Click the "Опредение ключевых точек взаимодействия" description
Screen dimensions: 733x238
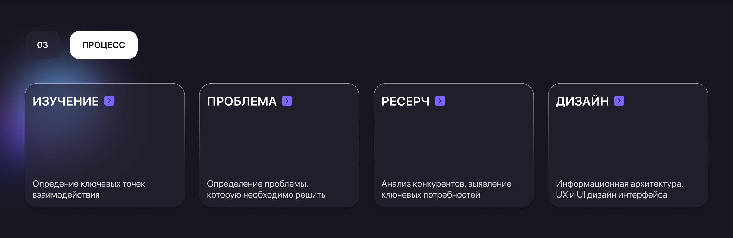click(89, 189)
